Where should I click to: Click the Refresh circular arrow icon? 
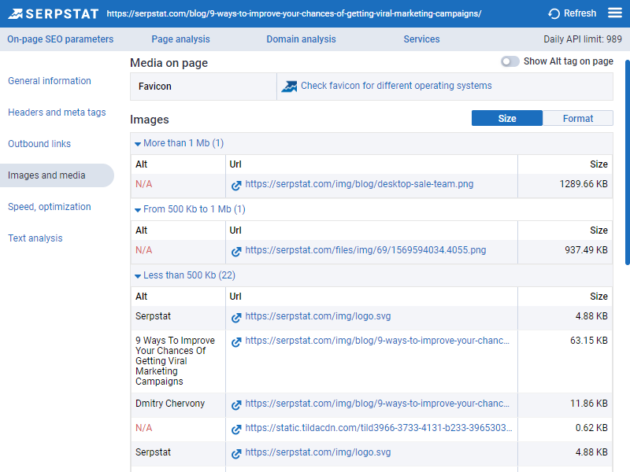pos(554,13)
